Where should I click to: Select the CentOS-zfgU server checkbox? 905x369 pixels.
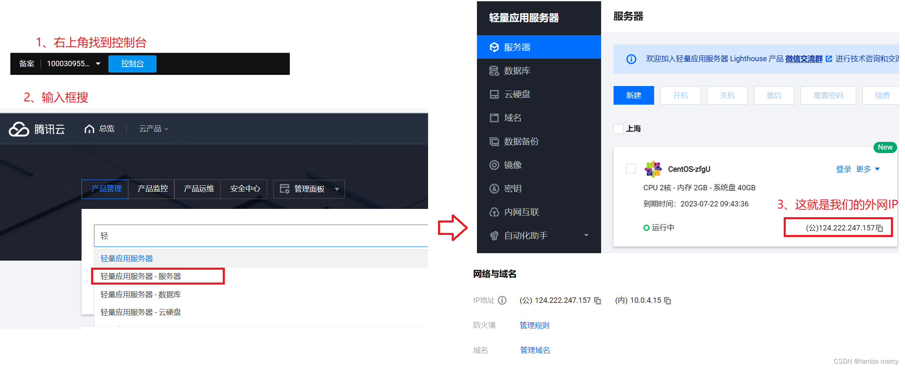click(x=631, y=168)
